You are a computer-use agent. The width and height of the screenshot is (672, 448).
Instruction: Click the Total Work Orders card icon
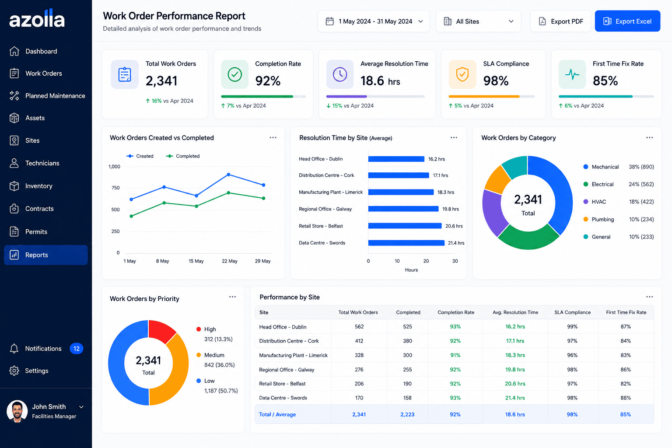(x=125, y=74)
